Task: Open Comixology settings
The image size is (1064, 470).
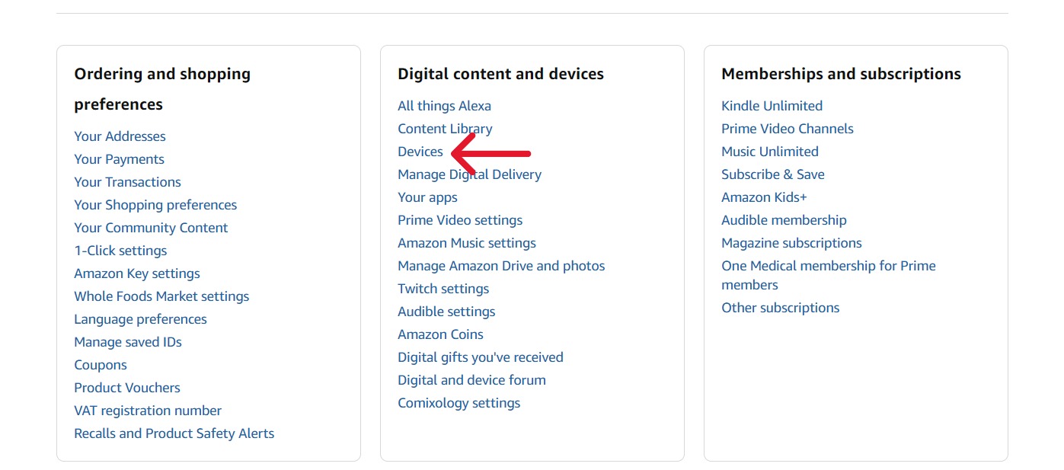Action: (x=459, y=403)
